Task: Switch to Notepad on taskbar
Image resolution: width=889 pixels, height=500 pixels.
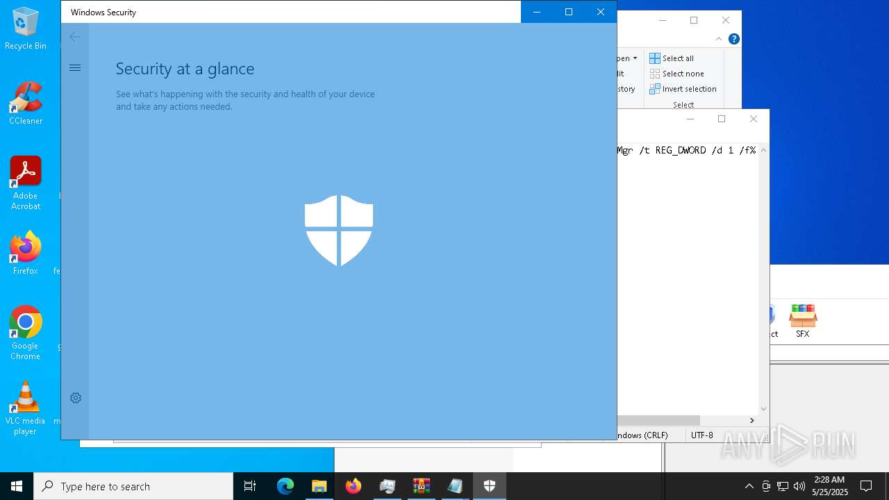Action: 456,486
